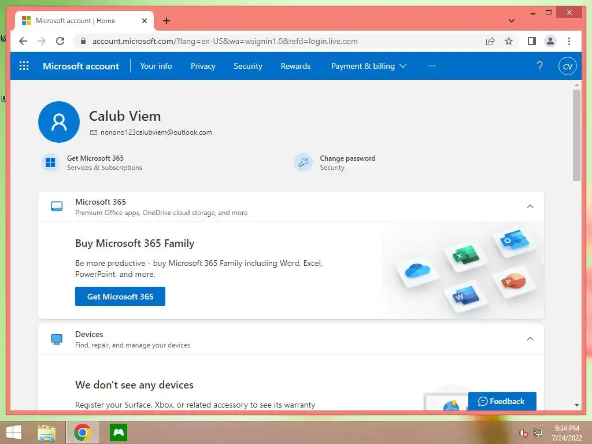This screenshot has height=444, width=592.
Task: Reload the page with the refresh icon
Action: tap(60, 41)
